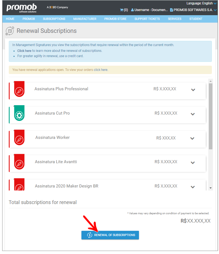Click the subscriptions list scrollbar thumb
The height and width of the screenshot is (254, 219).
pos(210,116)
